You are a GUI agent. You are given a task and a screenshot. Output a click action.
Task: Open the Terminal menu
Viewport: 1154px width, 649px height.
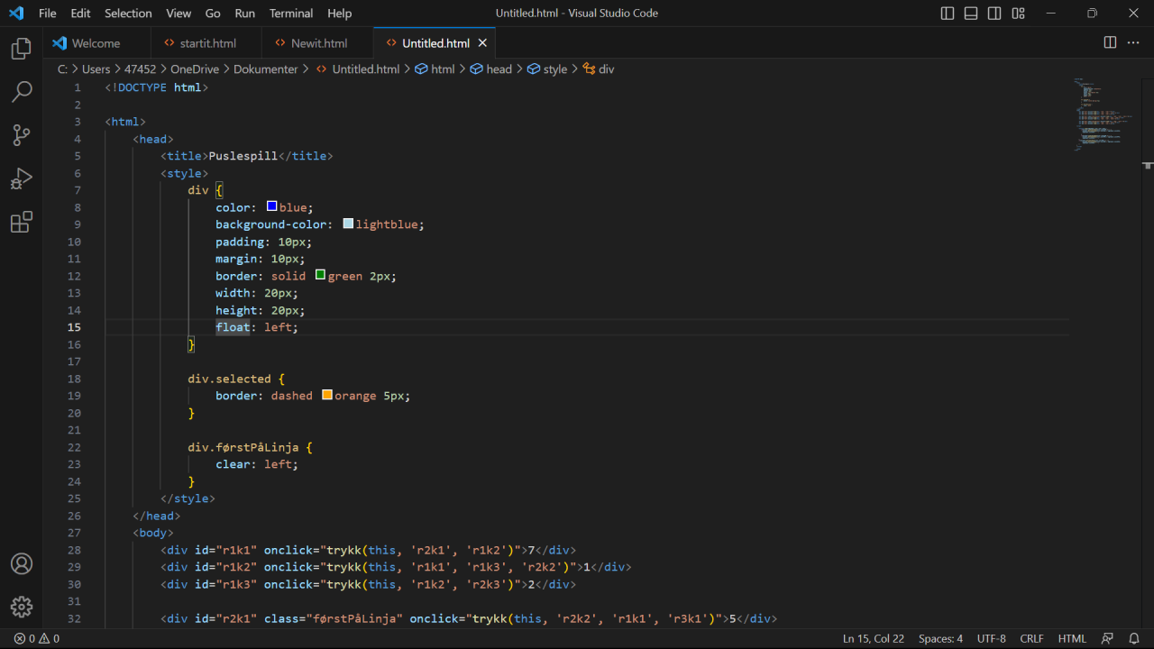[291, 14]
